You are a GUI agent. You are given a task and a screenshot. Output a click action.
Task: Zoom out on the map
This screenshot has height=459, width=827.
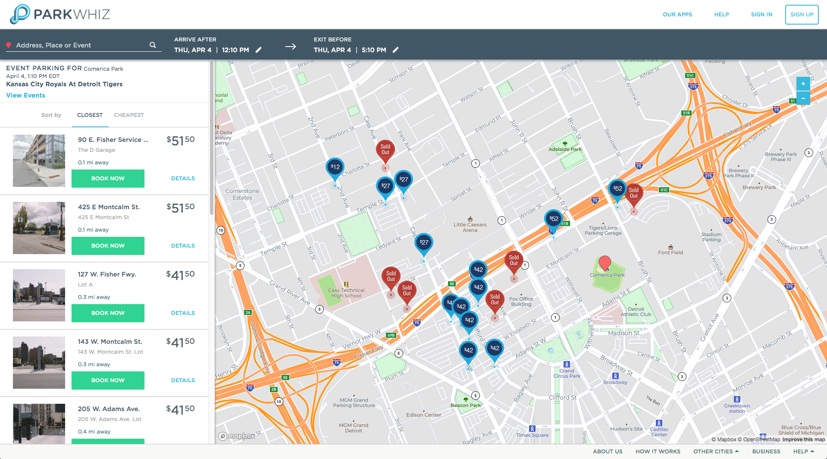tap(803, 98)
